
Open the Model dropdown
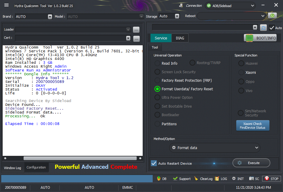coord(141,16)
